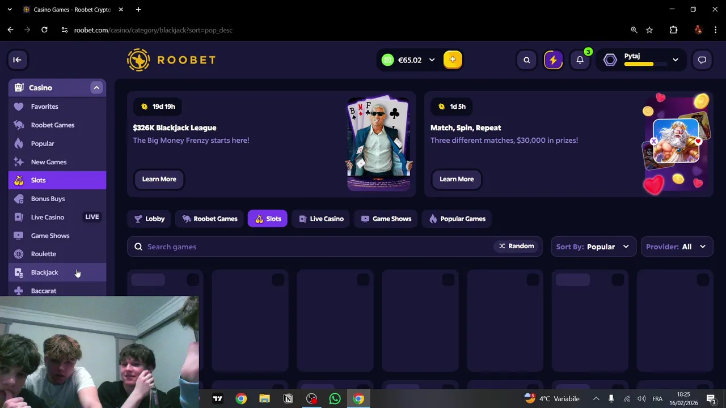
Task: Click the Roobet logo
Action: click(171, 59)
